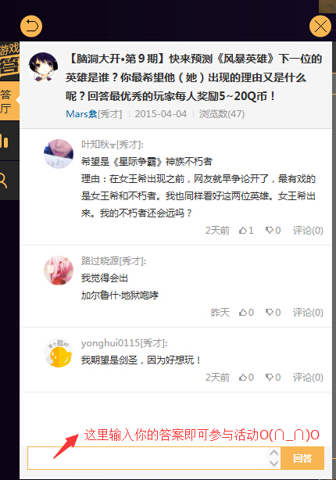Open comments on 路过晓源's answer
The width and height of the screenshot is (336, 480).
pyautogui.click(x=308, y=312)
